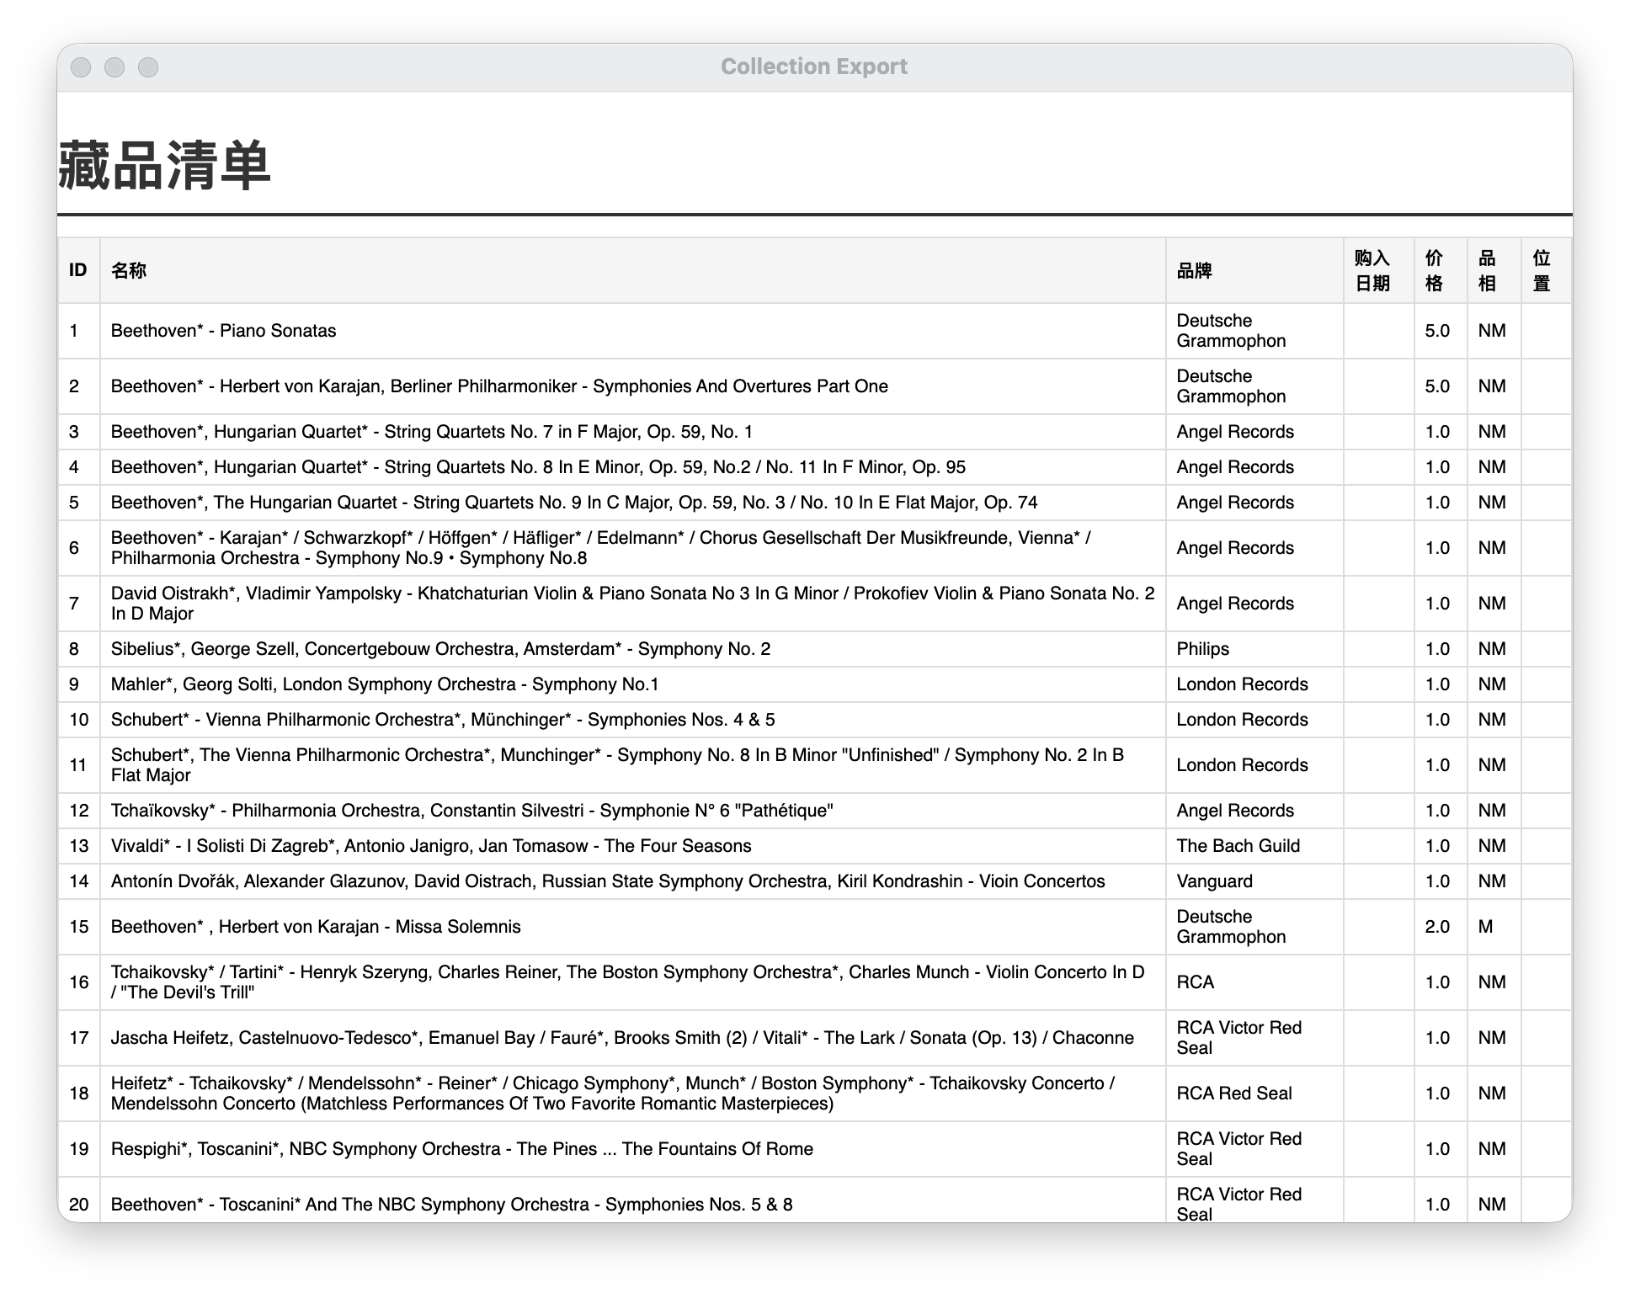Click the 位置 column header
The image size is (1630, 1293).
pos(1546,270)
